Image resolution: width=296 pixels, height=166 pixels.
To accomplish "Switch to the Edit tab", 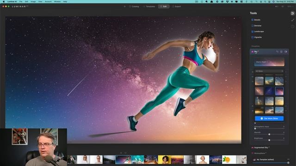I will [x=164, y=6].
